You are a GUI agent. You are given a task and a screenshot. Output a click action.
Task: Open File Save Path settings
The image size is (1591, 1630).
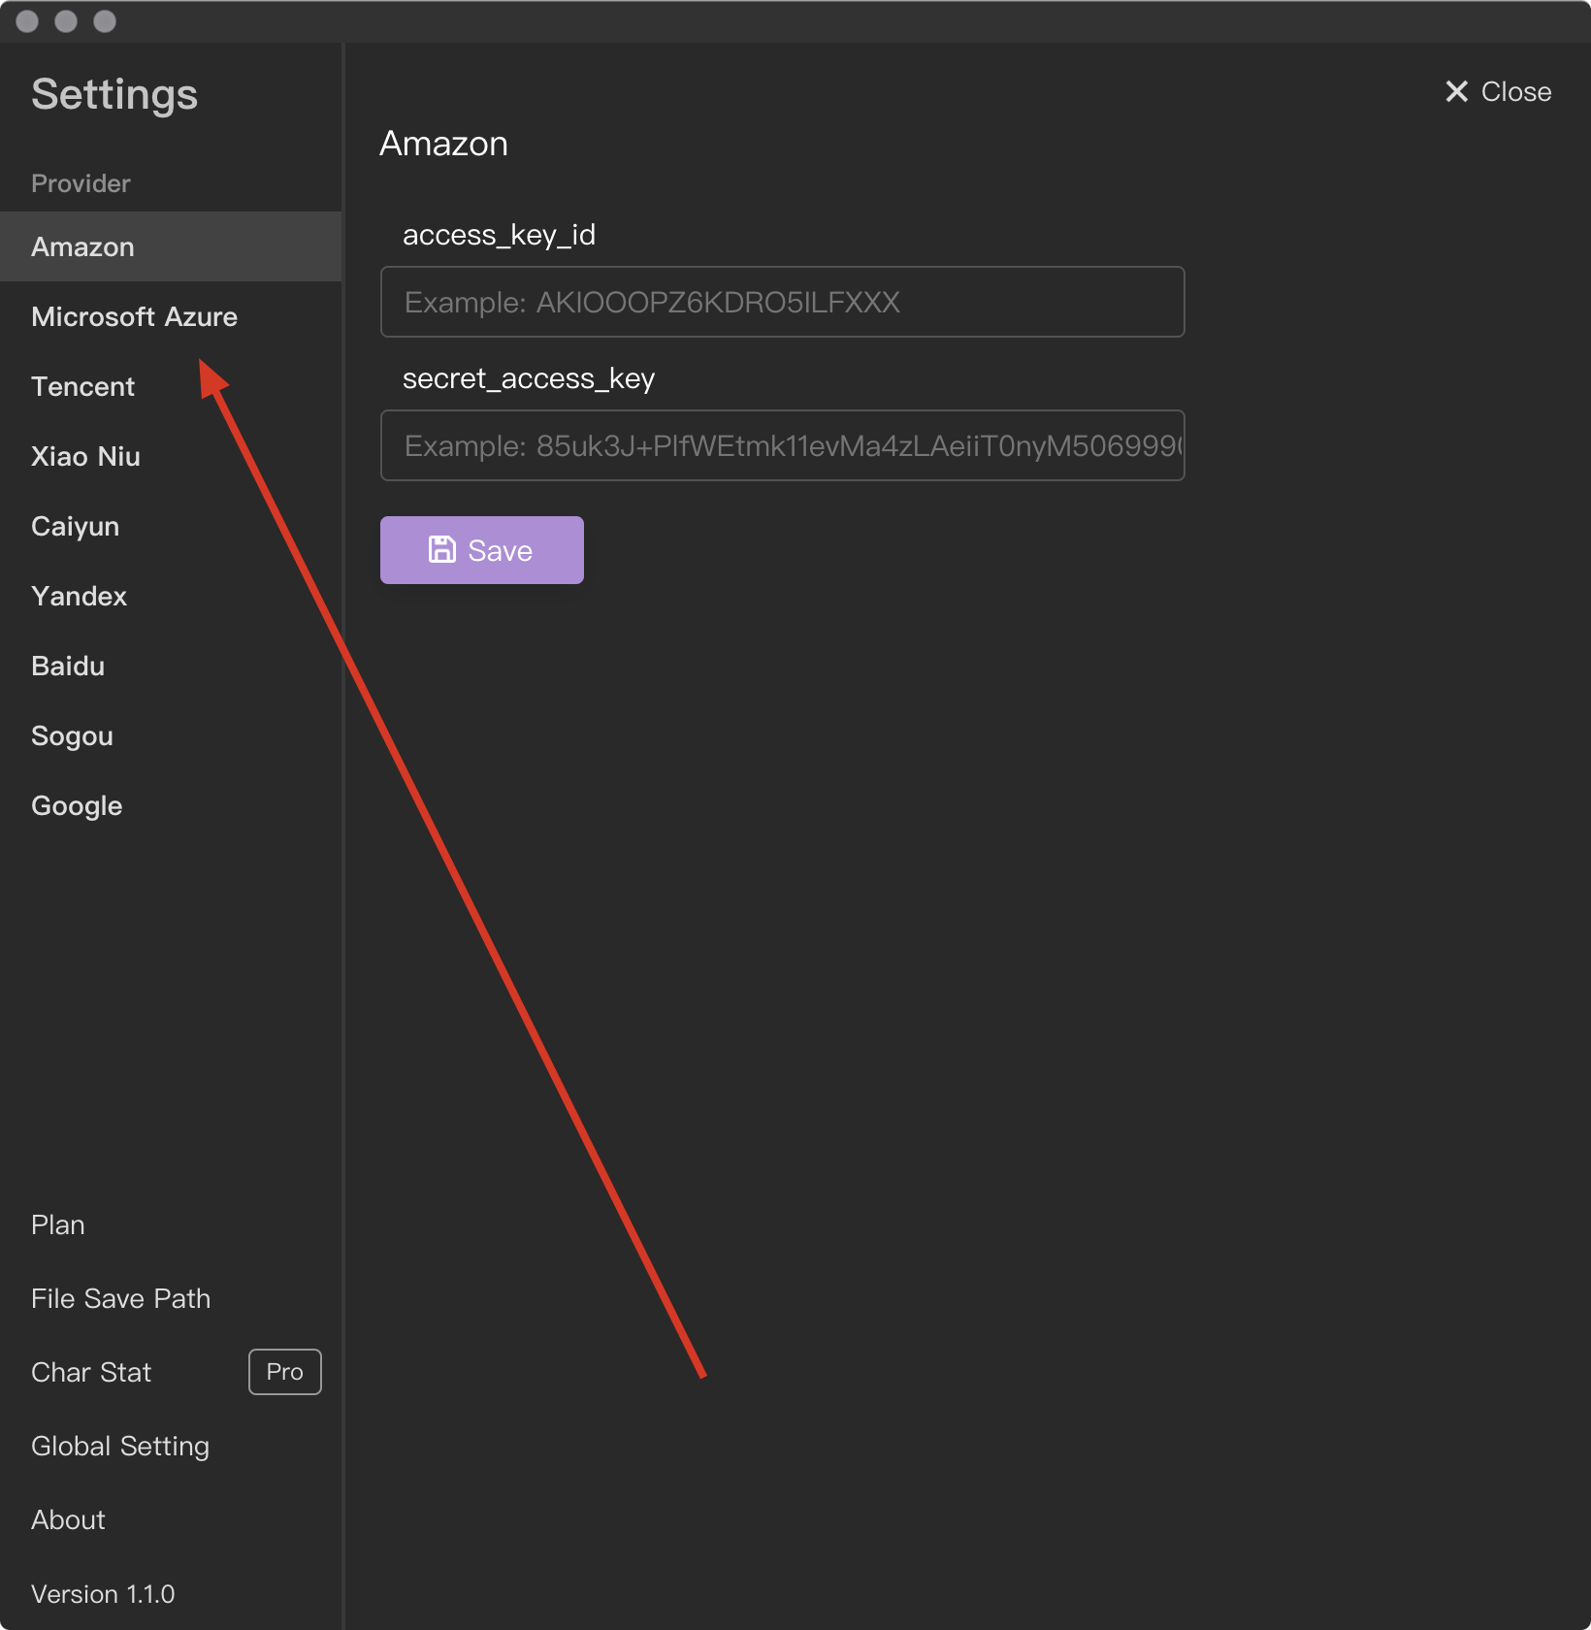[x=120, y=1299]
